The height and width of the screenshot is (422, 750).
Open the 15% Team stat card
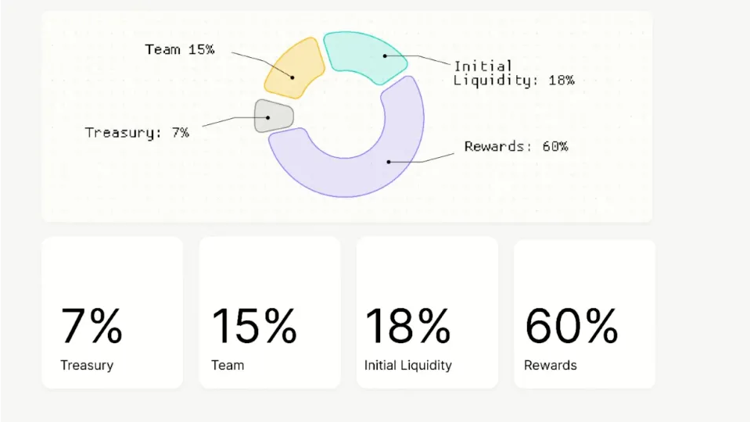tap(269, 313)
